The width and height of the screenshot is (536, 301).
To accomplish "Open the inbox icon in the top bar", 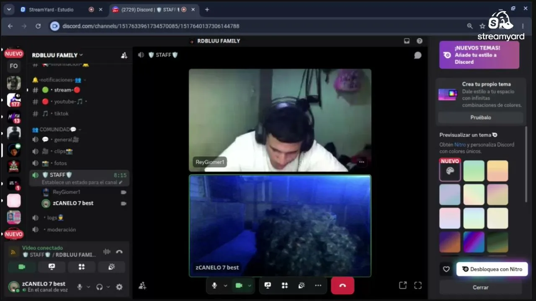I will 407,41.
